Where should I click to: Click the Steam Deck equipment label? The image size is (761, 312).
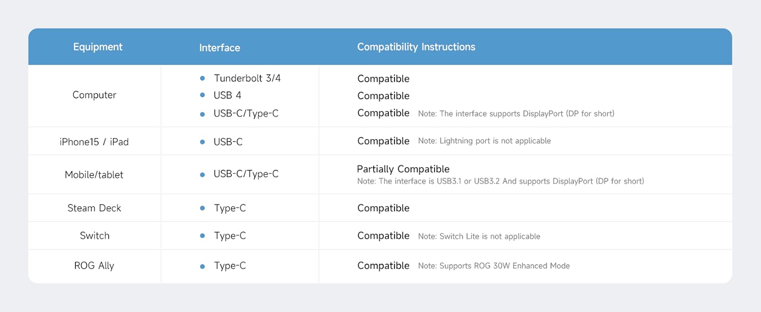click(94, 208)
